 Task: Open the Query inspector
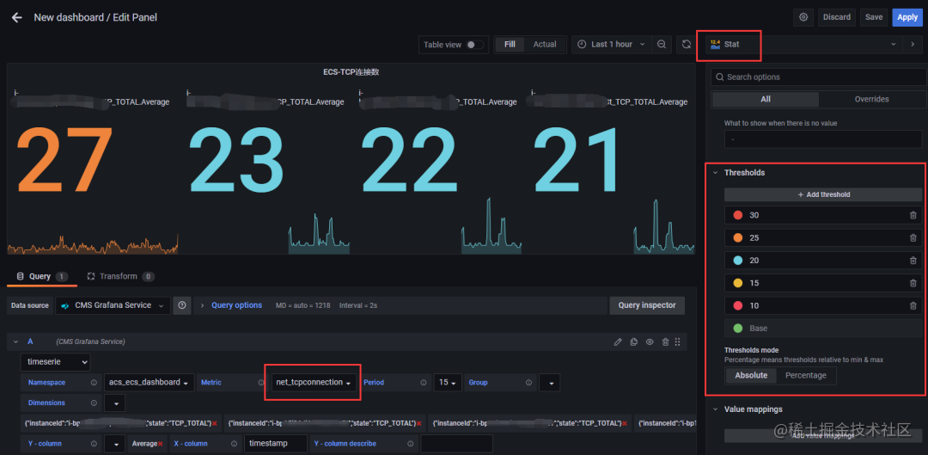(x=647, y=305)
